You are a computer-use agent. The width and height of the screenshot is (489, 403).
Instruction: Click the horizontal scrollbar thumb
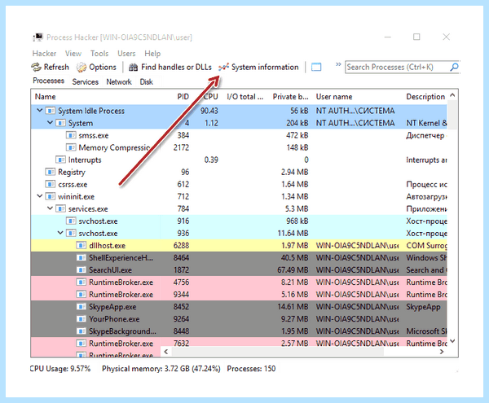tap(278, 352)
